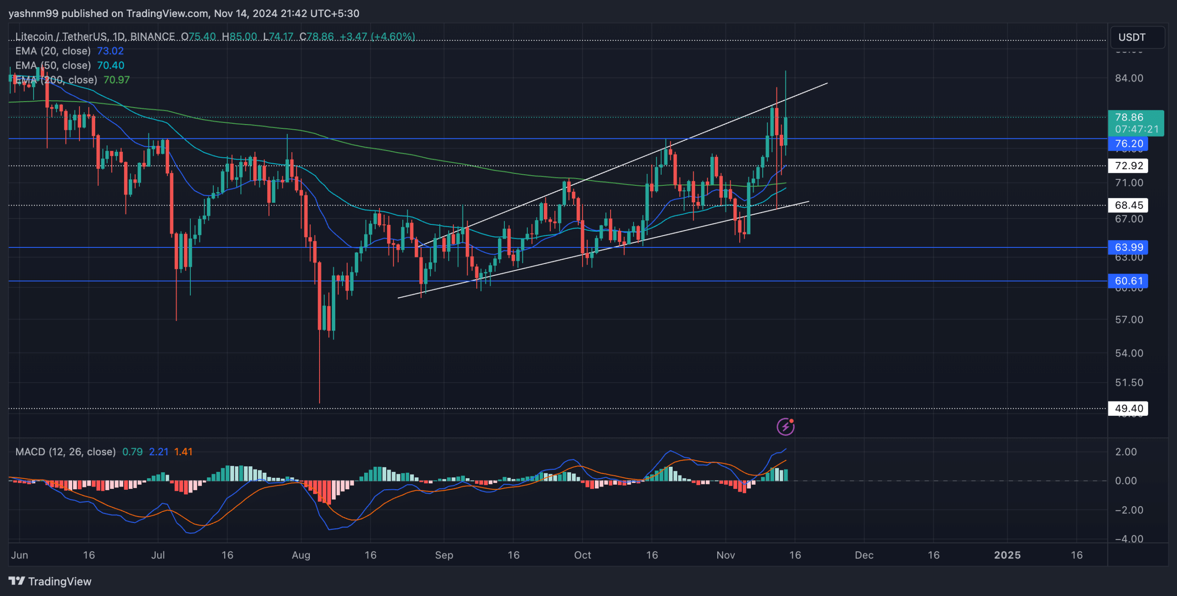Click the MACD histogram value 0.79
This screenshot has width=1177, height=596.
point(132,452)
